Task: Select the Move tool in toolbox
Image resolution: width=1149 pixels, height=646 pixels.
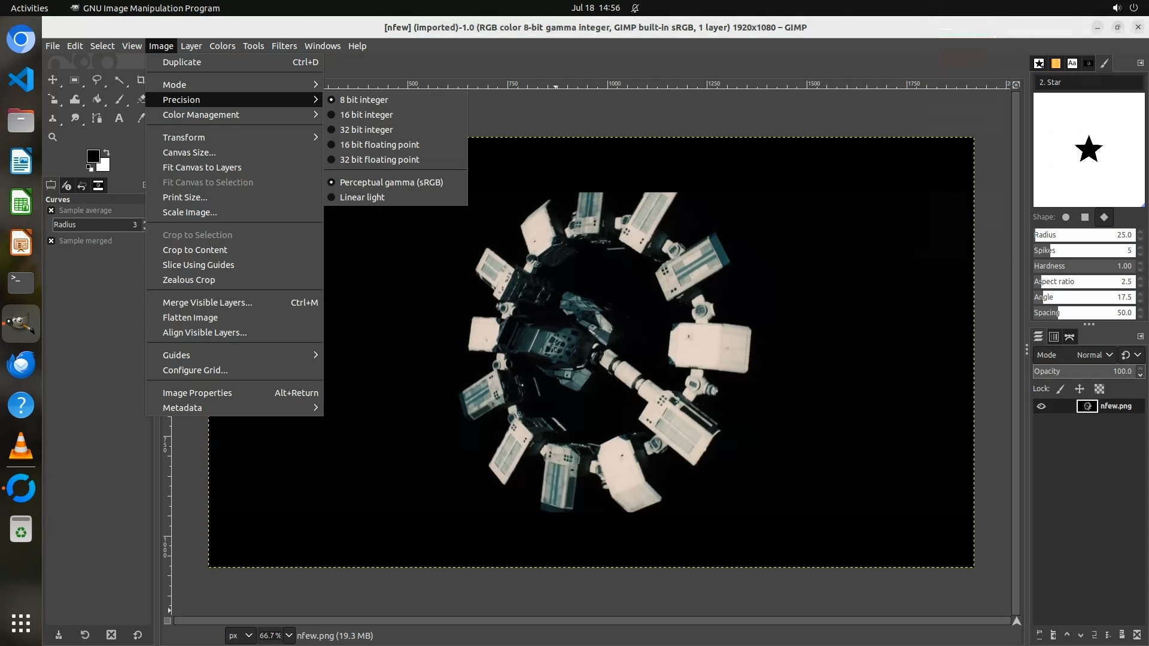Action: point(53,80)
